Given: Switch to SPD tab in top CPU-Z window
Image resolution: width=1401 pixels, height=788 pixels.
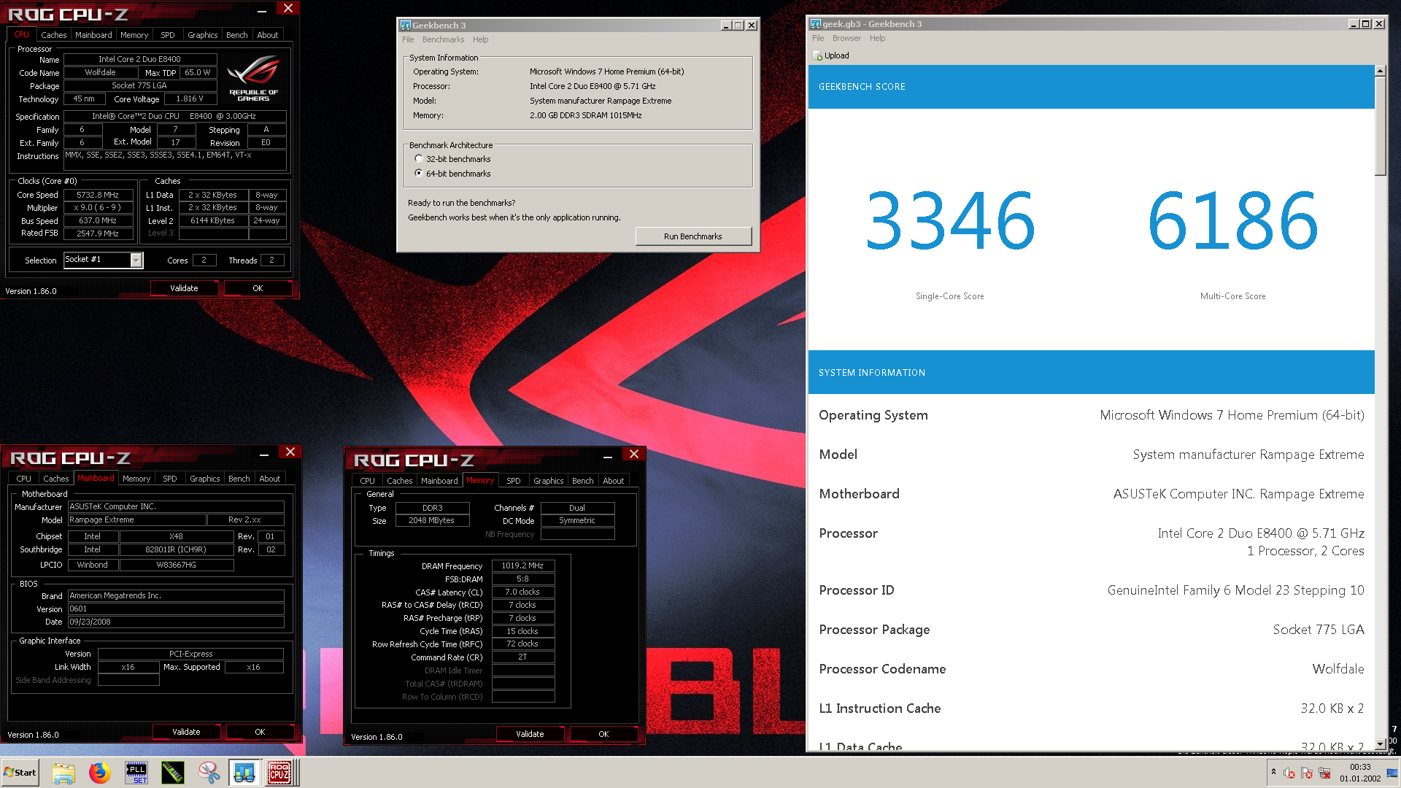Looking at the screenshot, I should point(168,35).
